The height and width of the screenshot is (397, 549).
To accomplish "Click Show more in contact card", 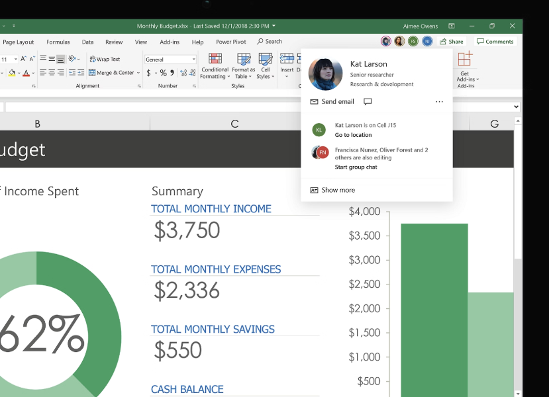I will (x=332, y=190).
